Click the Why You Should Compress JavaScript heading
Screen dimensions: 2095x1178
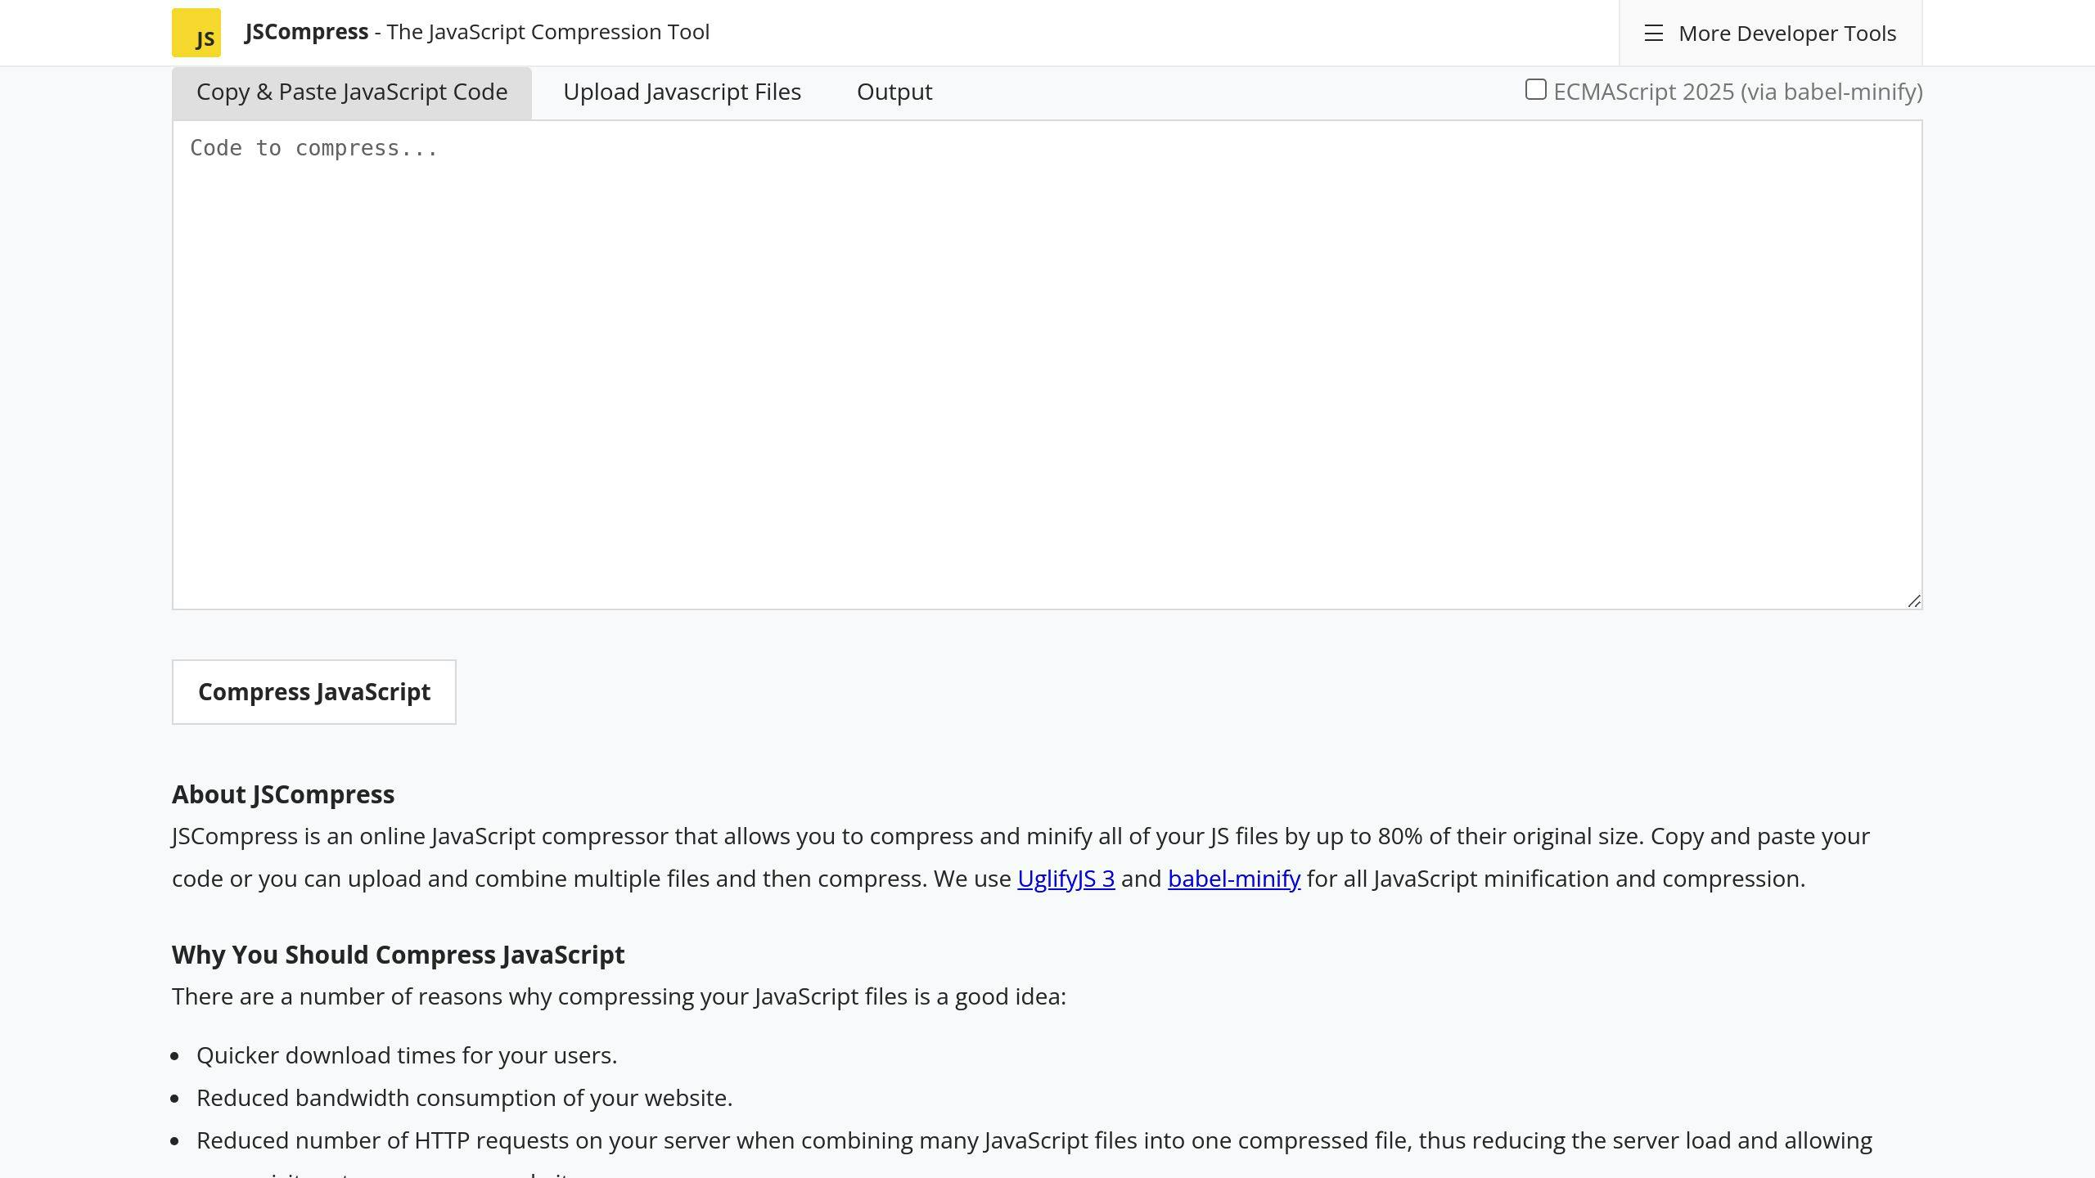pyautogui.click(x=398, y=955)
